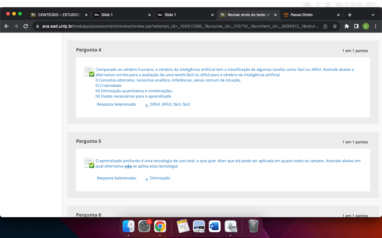This screenshot has width=382, height=238.
Task: Open the Trash in the dock
Action: point(253,226)
